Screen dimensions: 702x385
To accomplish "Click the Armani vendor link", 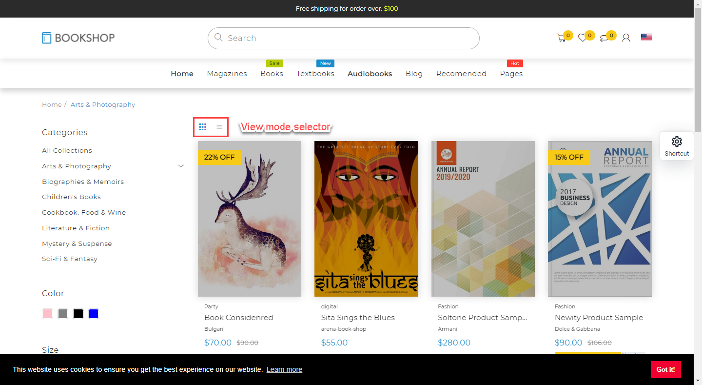I will (x=448, y=329).
